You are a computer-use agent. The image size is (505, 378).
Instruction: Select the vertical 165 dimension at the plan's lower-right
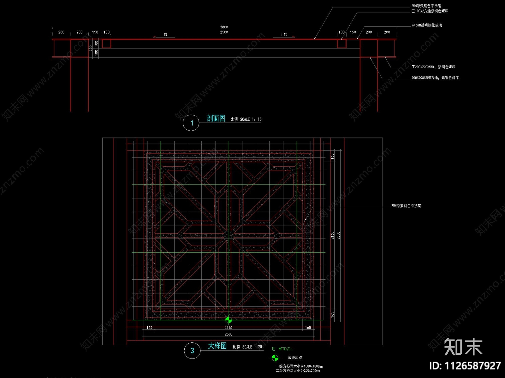click(332, 314)
